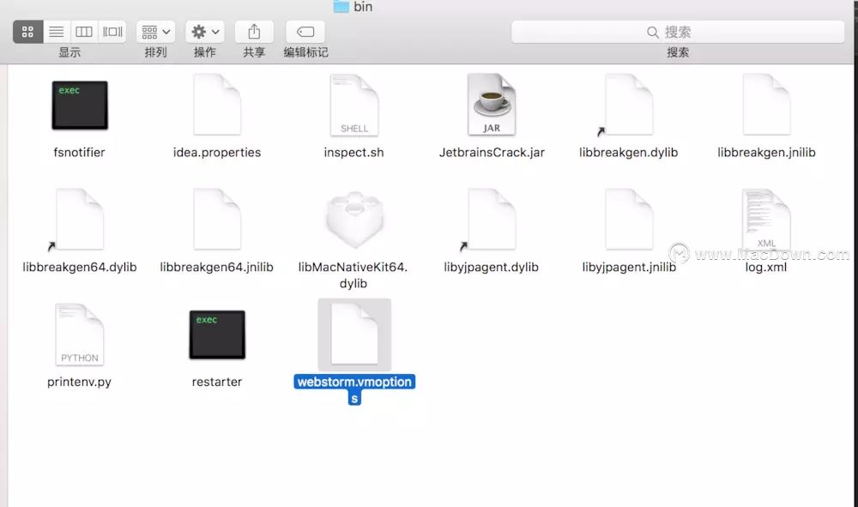
Task: Click the edit tags (编辑标记) button
Action: (305, 32)
